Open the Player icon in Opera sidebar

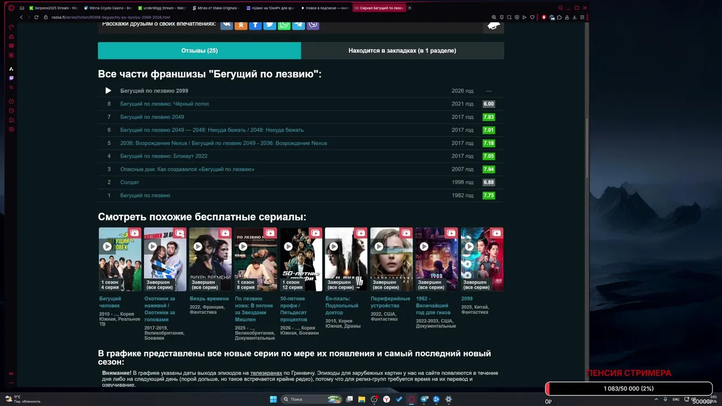pyautogui.click(x=11, y=101)
